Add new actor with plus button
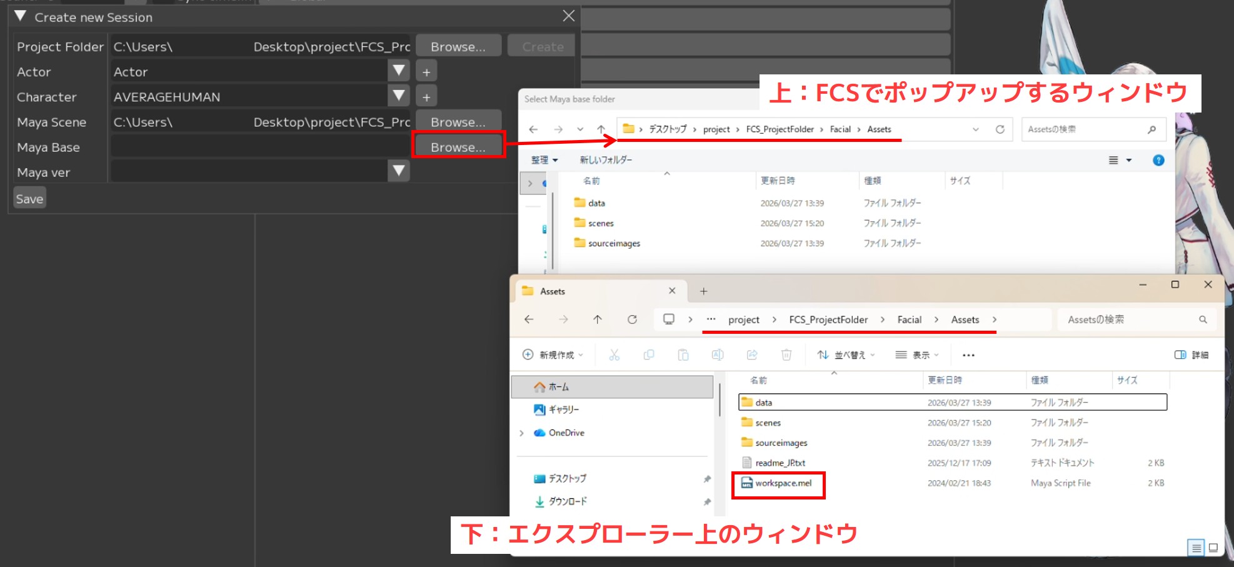Viewport: 1234px width, 567px height. coord(426,72)
